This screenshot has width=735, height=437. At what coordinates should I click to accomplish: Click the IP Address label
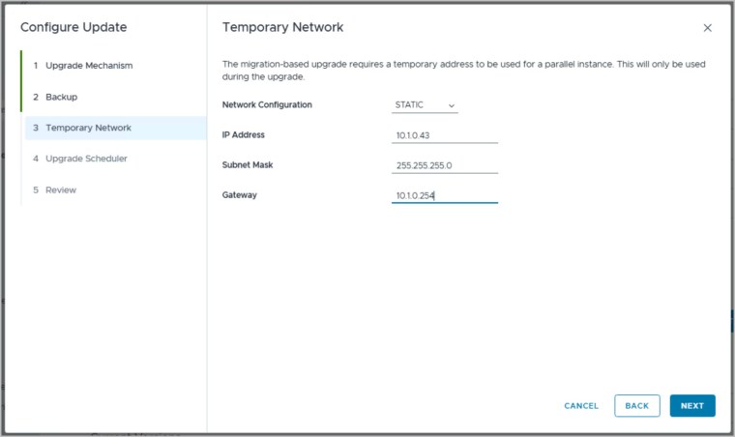pyautogui.click(x=244, y=134)
